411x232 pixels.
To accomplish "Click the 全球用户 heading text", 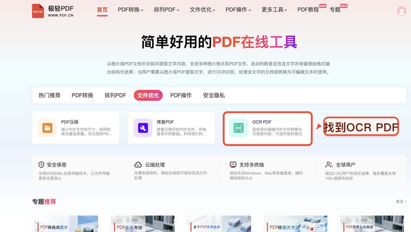I will point(345,165).
